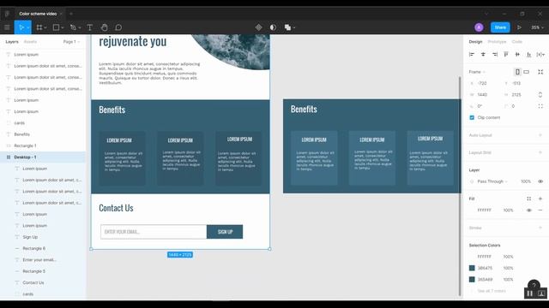Add Auto Layout with plus icon
The image size is (549, 308).
click(540, 135)
